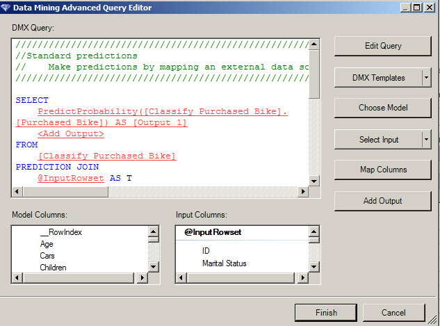Click the @InputRowset header in Input Columns
The image size is (440, 326).
pyautogui.click(x=213, y=232)
